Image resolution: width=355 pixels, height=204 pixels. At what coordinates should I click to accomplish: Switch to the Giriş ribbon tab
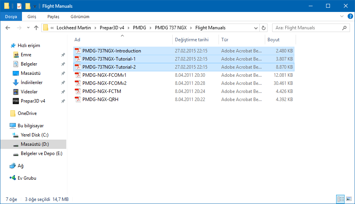point(32,17)
